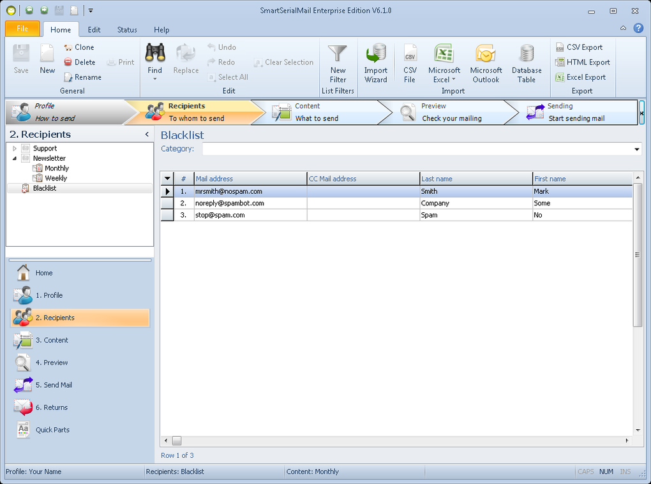Click the Save icon in General group
651x484 pixels.
click(21, 59)
